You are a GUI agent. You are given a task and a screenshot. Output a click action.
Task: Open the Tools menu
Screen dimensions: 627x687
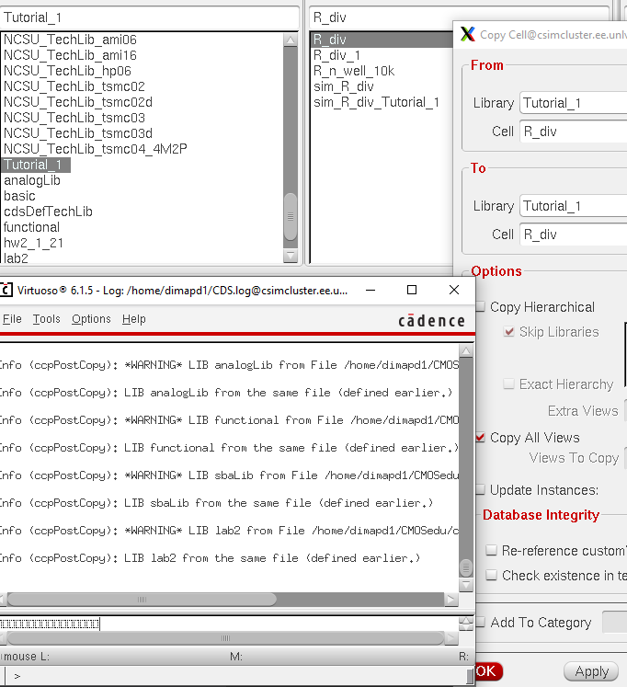coord(46,319)
